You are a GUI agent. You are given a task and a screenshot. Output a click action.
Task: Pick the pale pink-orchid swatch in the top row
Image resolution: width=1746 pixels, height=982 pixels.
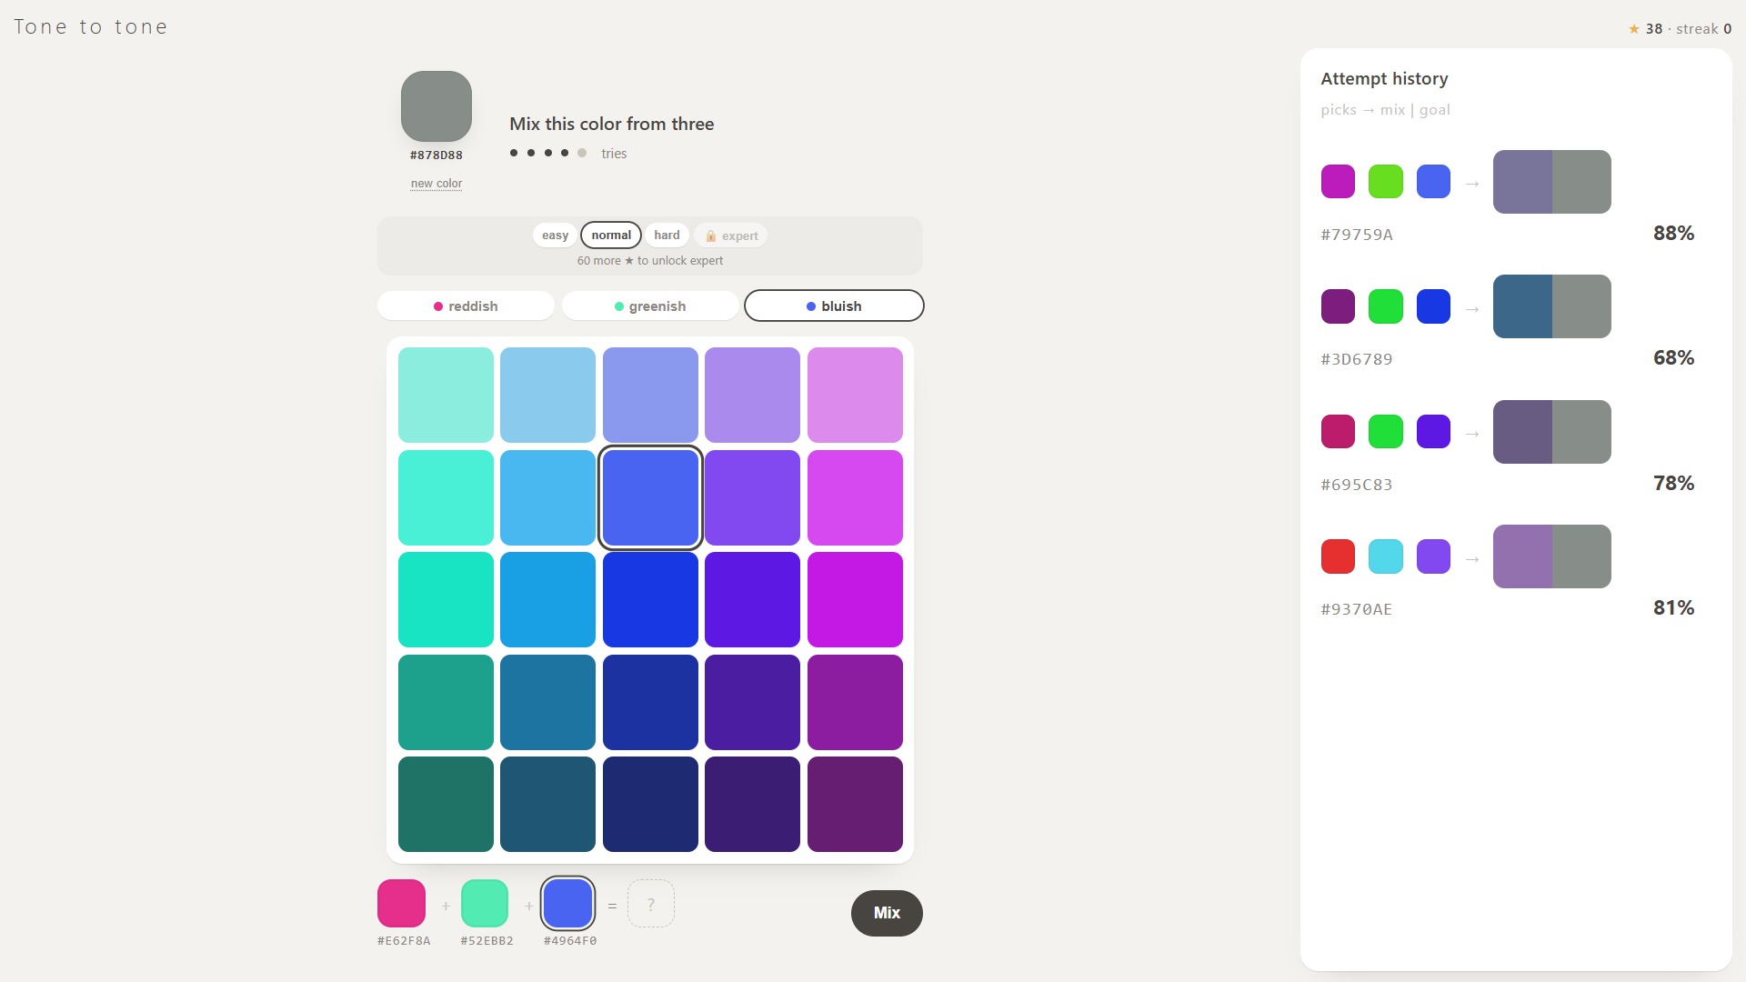[x=855, y=395]
